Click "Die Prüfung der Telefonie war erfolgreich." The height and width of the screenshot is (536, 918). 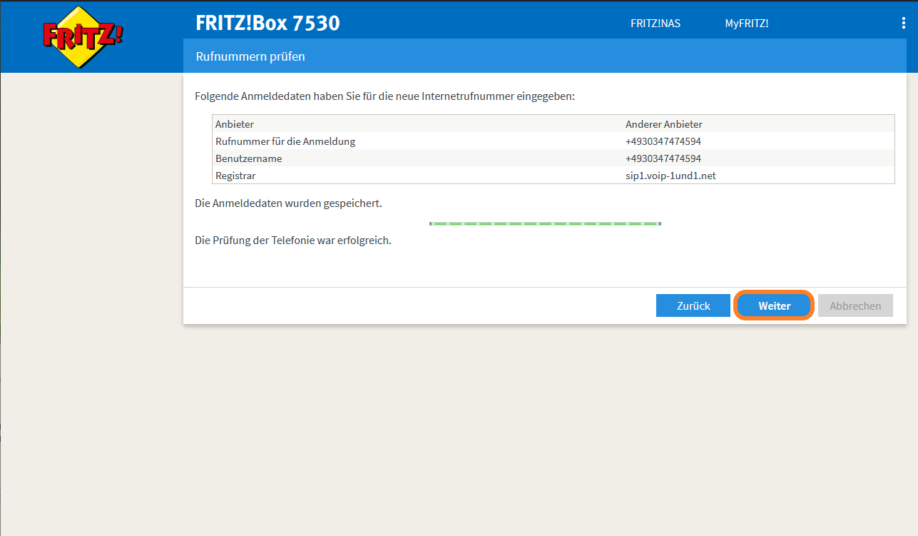pyautogui.click(x=293, y=241)
